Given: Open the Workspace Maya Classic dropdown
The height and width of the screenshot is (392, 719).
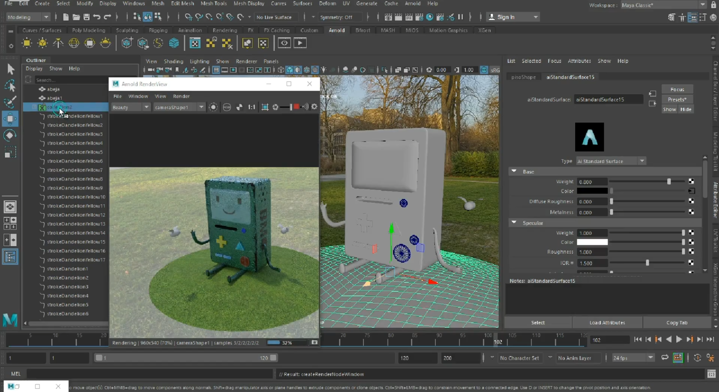Looking at the screenshot, I should 663,5.
